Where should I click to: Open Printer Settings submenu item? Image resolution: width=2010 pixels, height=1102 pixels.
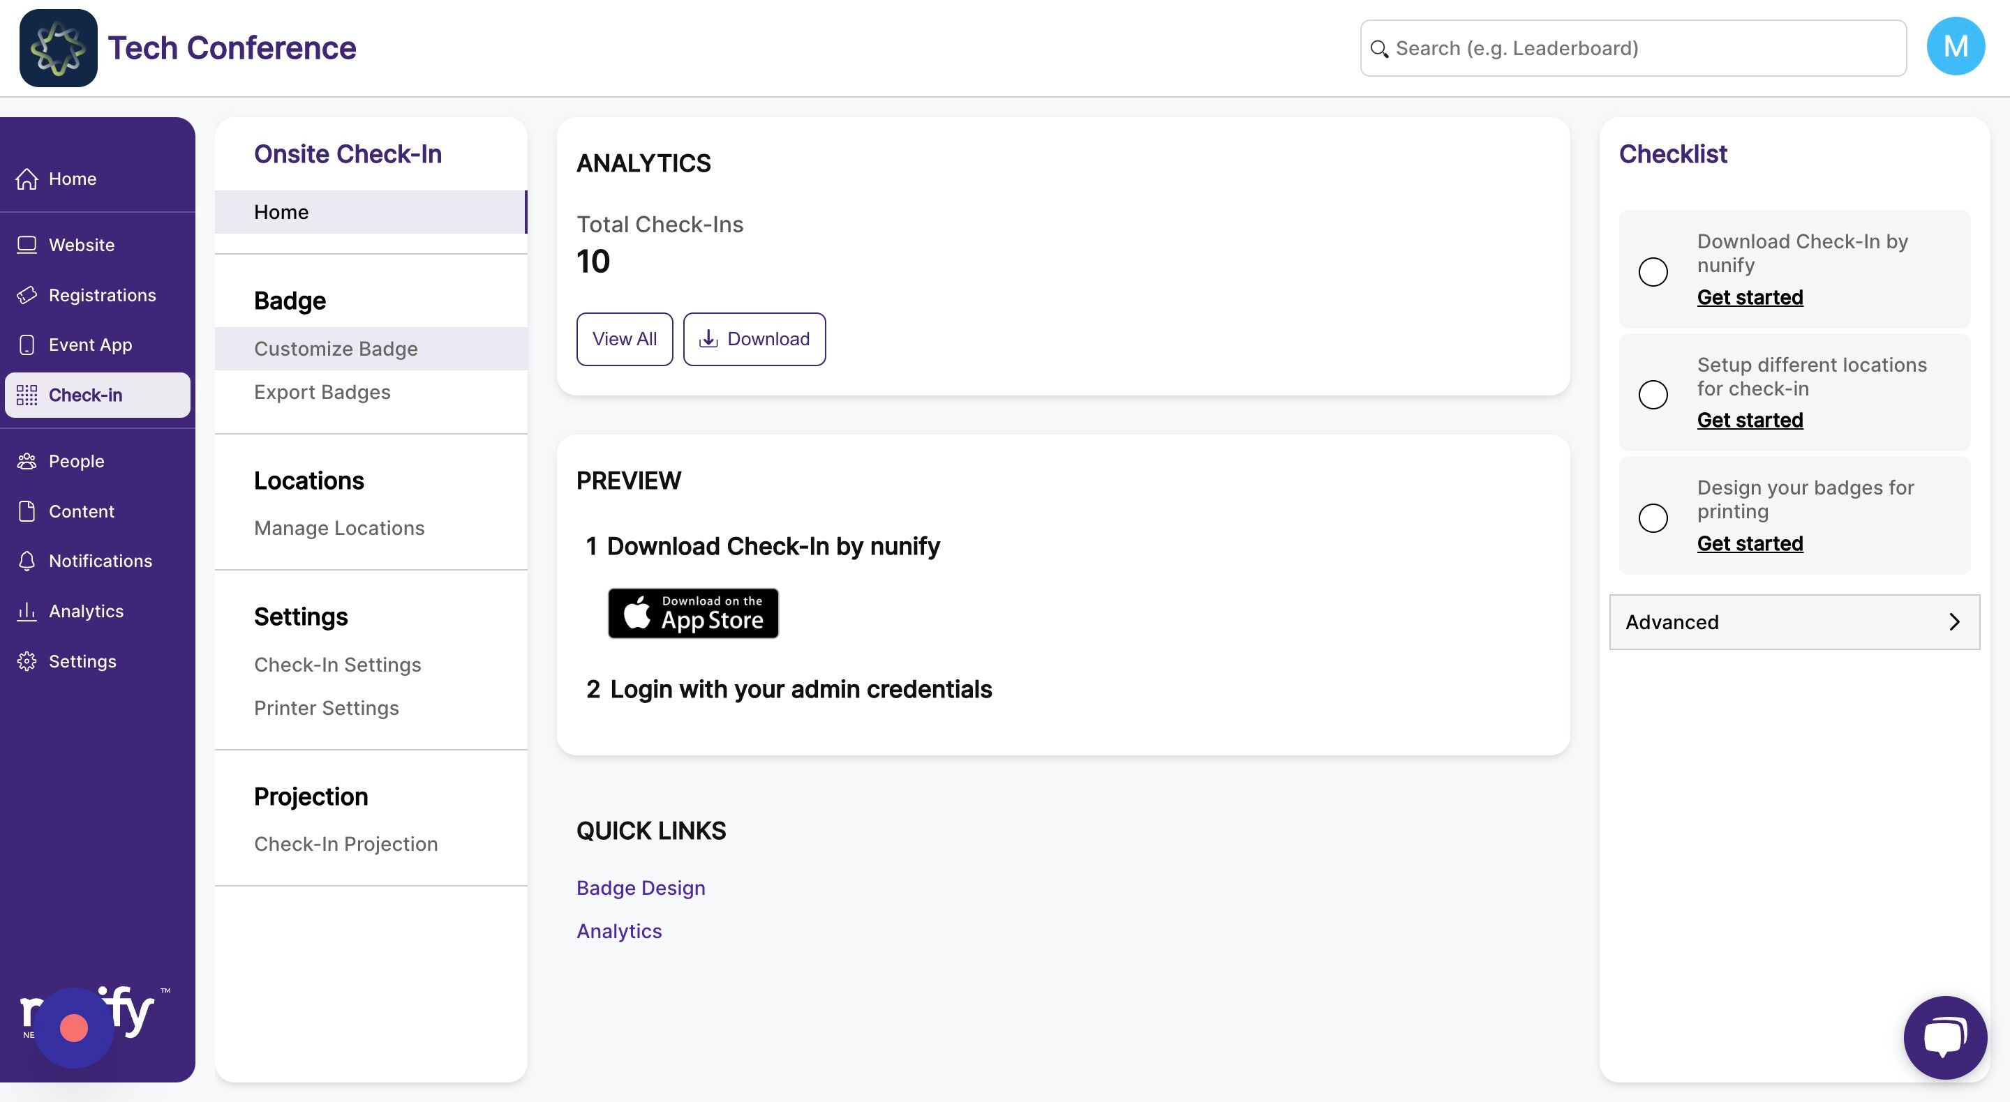pos(326,708)
